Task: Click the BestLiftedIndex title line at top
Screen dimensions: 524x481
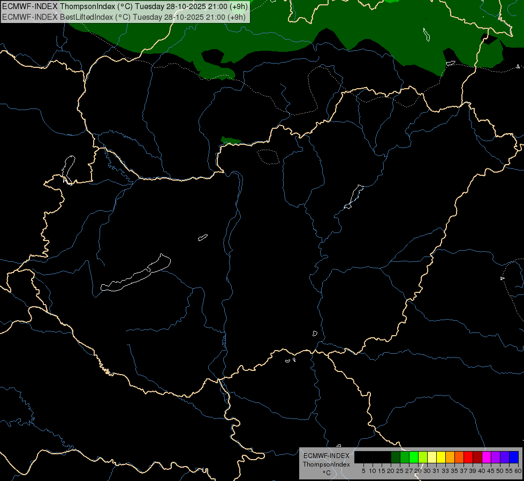Action: click(124, 17)
